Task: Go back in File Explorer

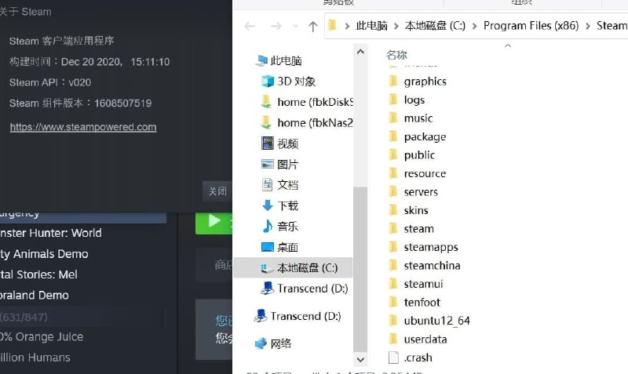Action: click(250, 27)
